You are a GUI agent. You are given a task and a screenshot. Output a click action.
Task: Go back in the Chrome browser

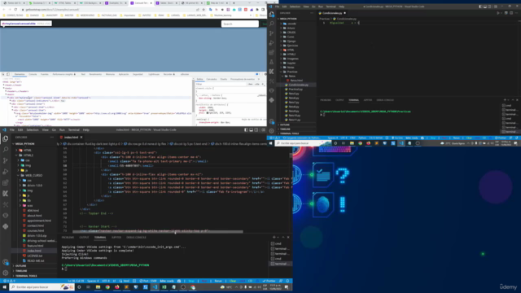pyautogui.click(x=4, y=10)
